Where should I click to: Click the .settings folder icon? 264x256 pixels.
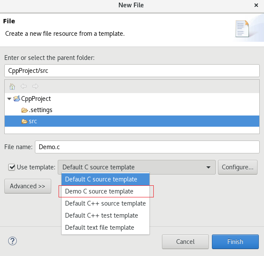25,110
